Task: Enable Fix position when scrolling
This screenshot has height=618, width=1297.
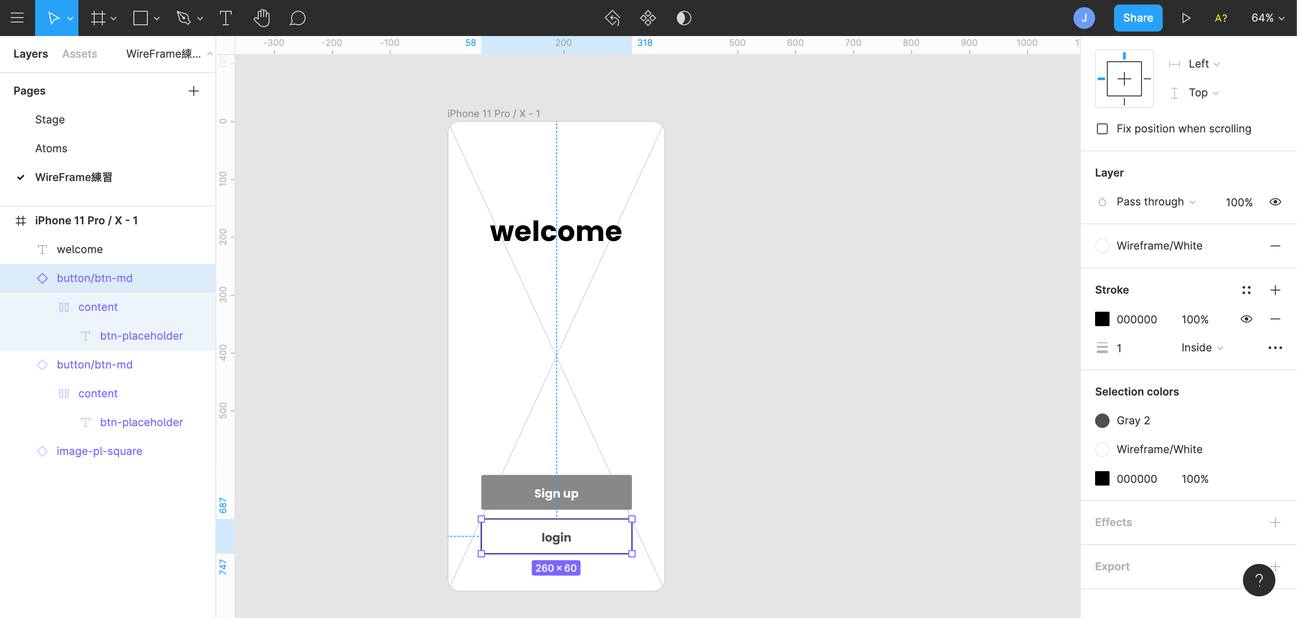Action: coord(1102,129)
